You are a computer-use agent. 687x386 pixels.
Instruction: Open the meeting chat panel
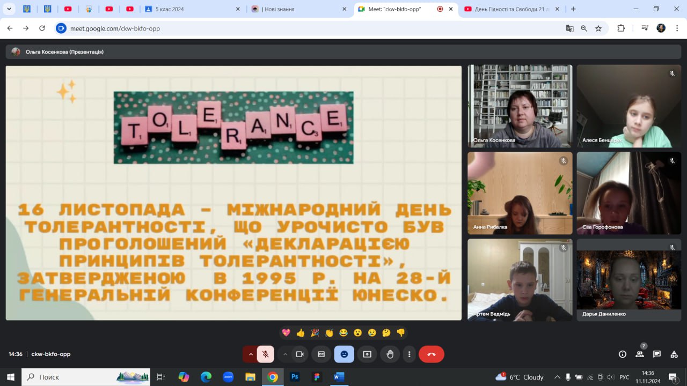[x=657, y=354]
